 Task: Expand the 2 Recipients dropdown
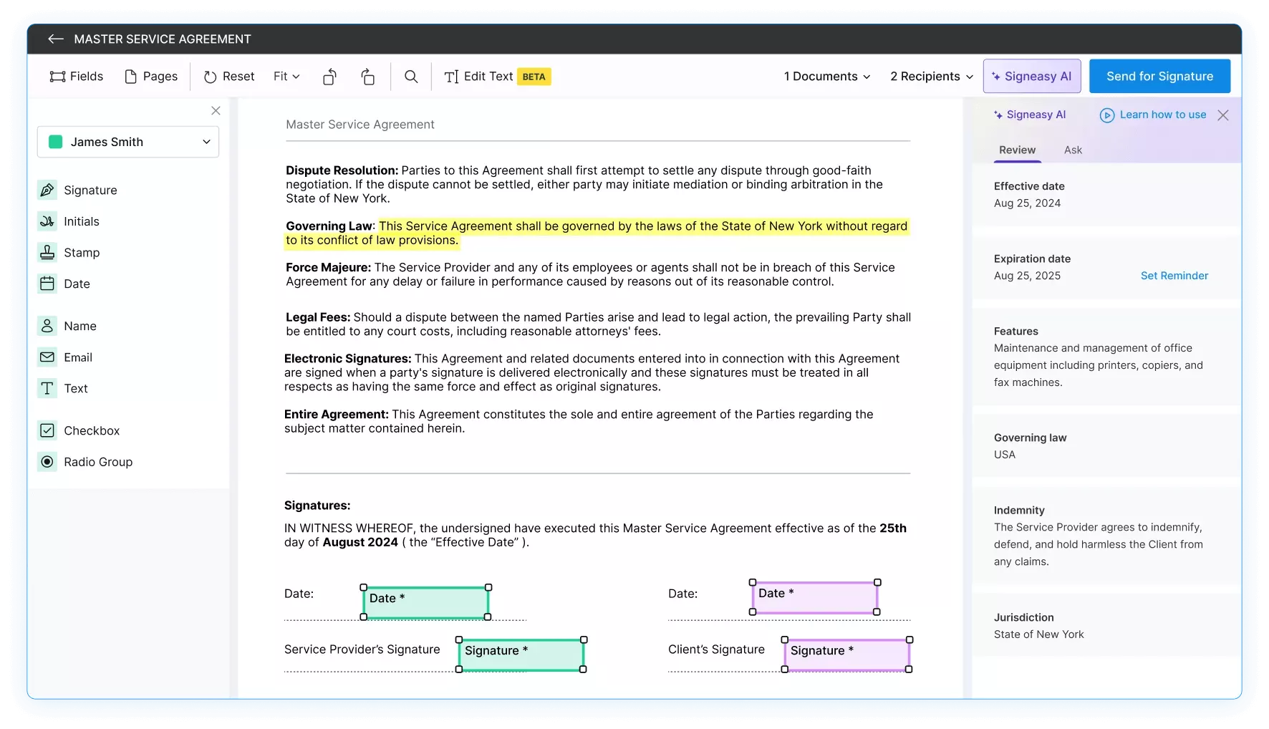click(x=931, y=76)
